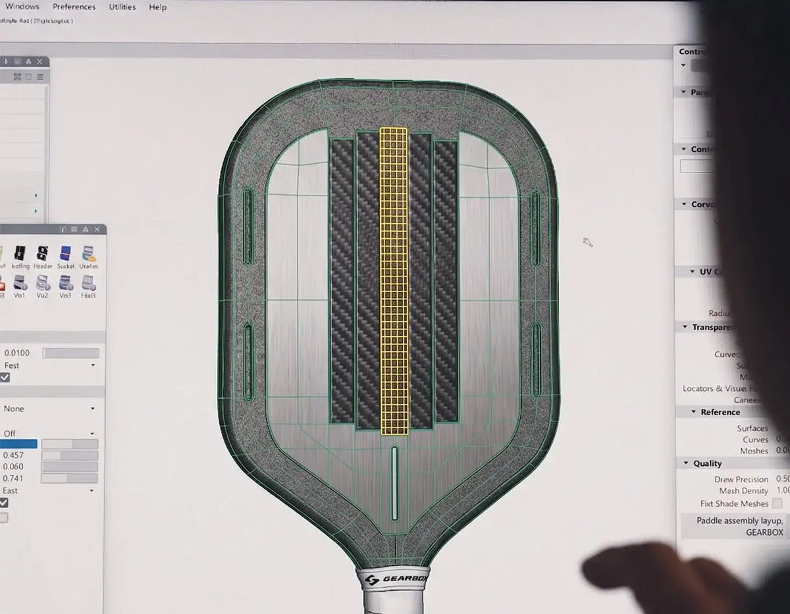Collapse the Reference section
This screenshot has width=790, height=614.
pos(694,412)
